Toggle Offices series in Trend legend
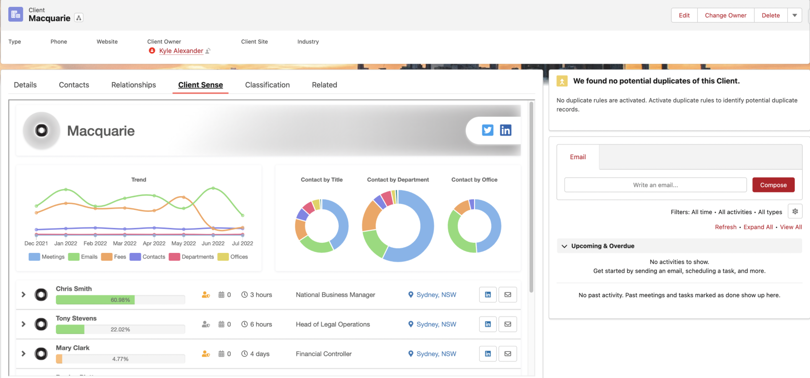 (x=233, y=257)
